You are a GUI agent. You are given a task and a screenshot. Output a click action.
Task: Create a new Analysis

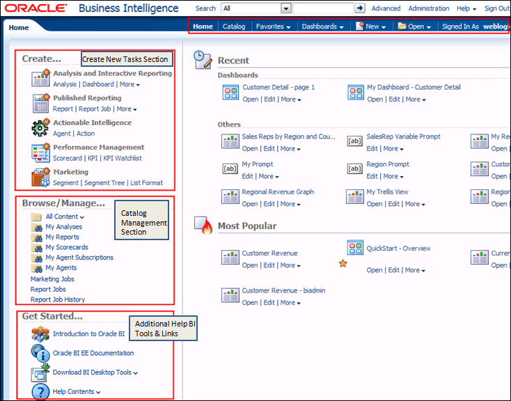tap(65, 84)
